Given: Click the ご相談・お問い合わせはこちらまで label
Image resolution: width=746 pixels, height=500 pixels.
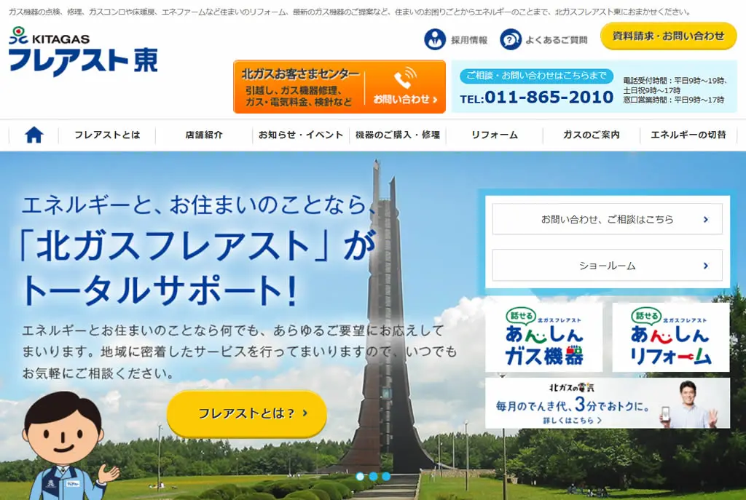Looking at the screenshot, I should click(x=536, y=76).
